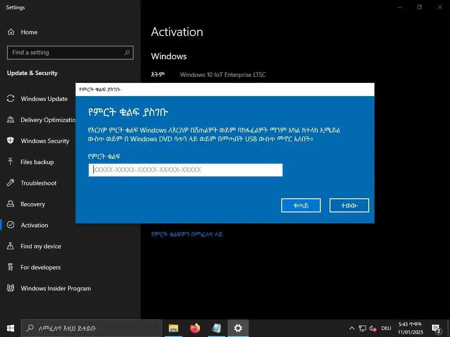Open the notification center icon
Image resolution: width=450 pixels, height=337 pixels.
point(436,329)
